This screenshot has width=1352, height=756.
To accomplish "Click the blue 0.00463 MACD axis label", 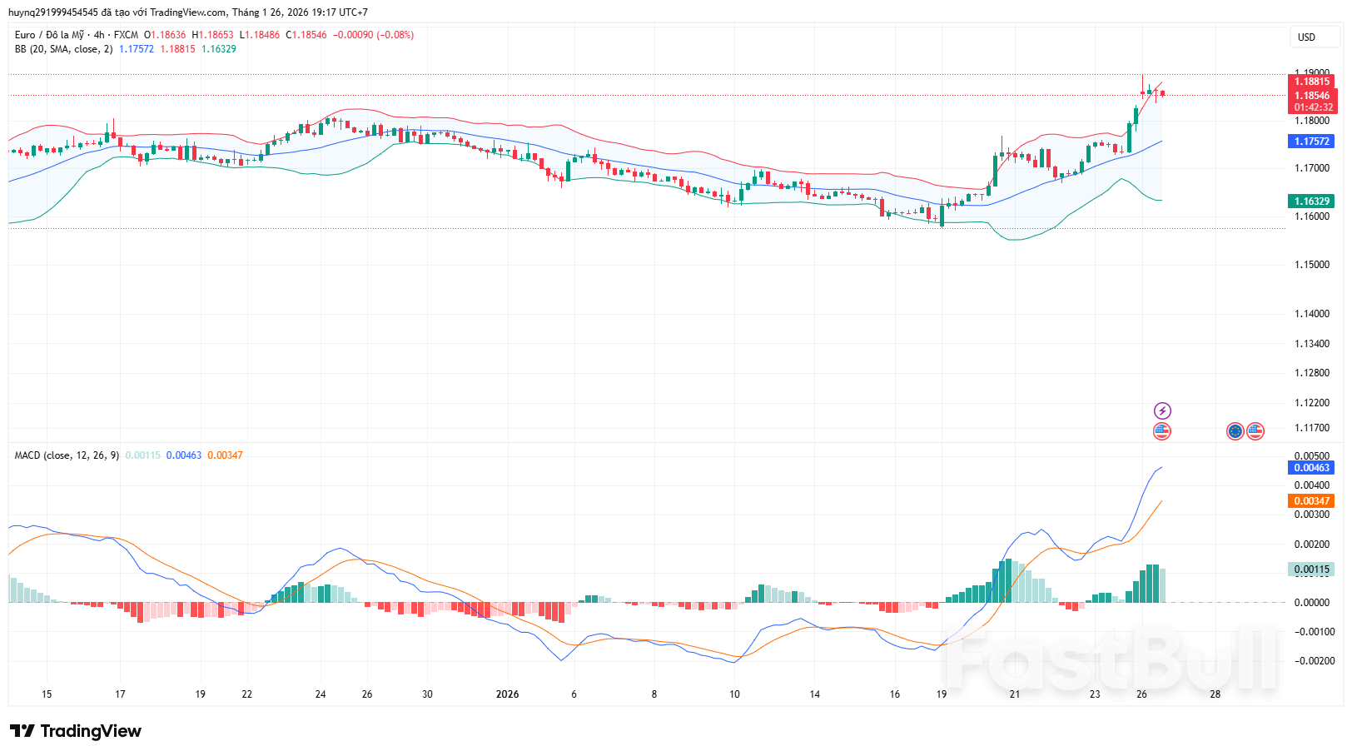I will 1311,468.
